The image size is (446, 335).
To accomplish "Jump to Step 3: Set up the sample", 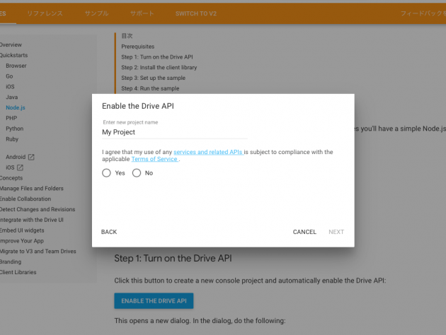I will pos(154,78).
